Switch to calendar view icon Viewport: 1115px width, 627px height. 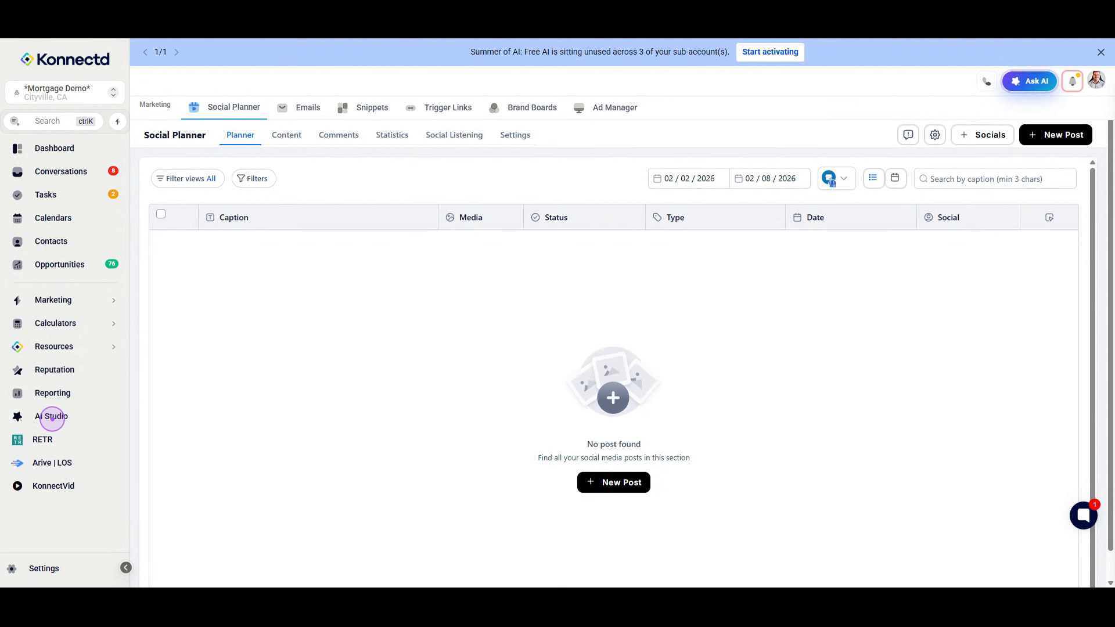tap(895, 178)
